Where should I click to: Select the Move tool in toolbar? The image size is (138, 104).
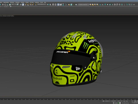[x=3, y=5]
